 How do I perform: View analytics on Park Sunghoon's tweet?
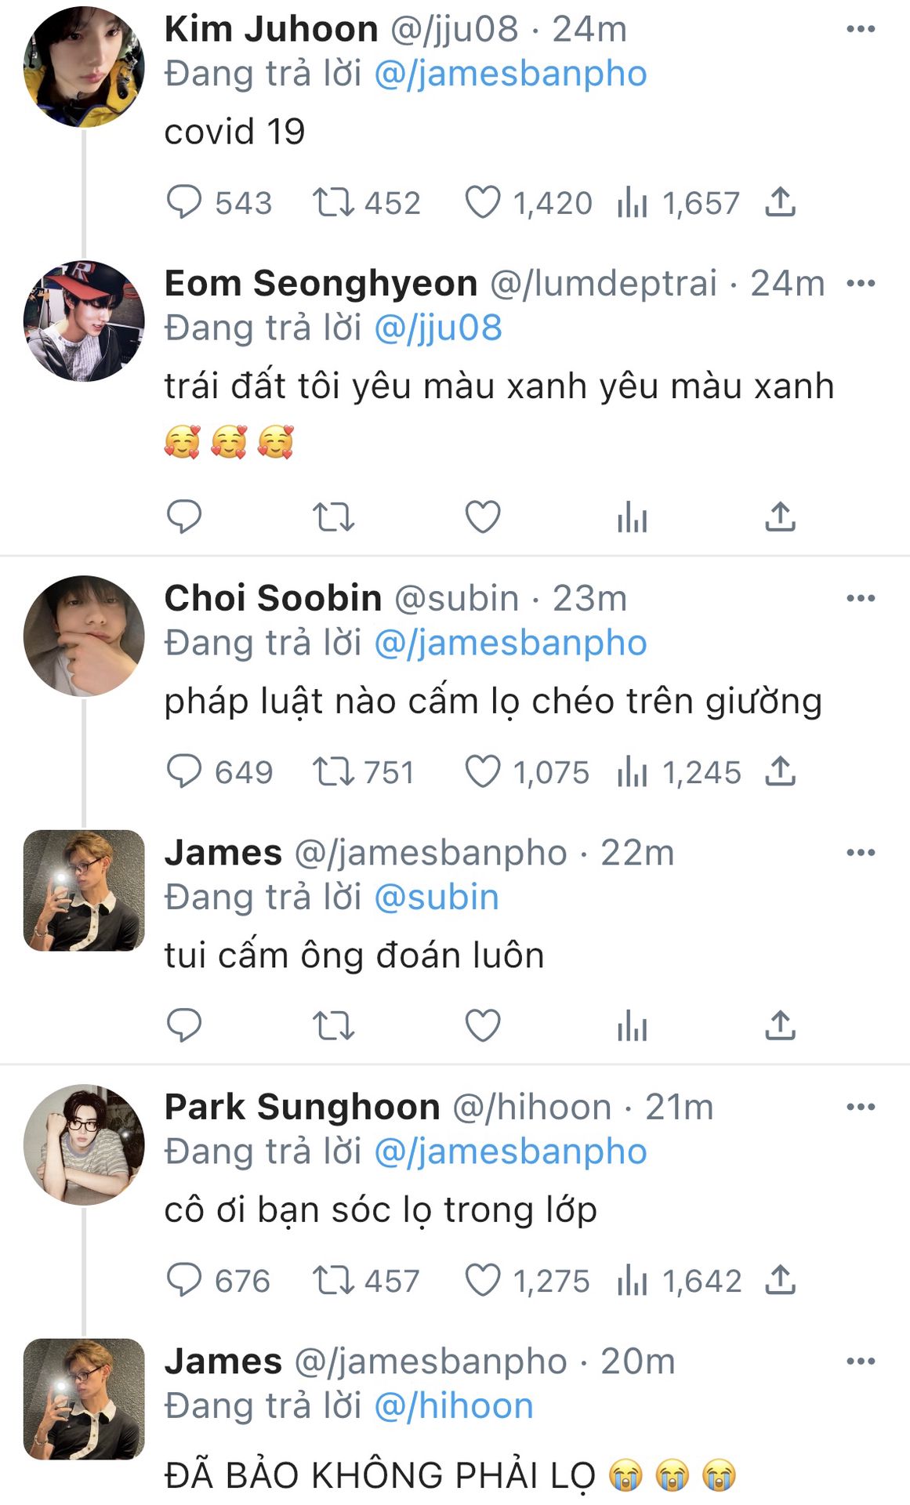click(633, 1280)
